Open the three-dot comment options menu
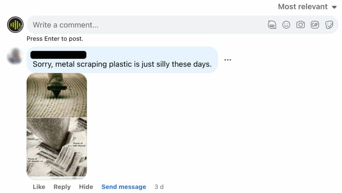Viewport: 342px width, 193px height. (227, 60)
